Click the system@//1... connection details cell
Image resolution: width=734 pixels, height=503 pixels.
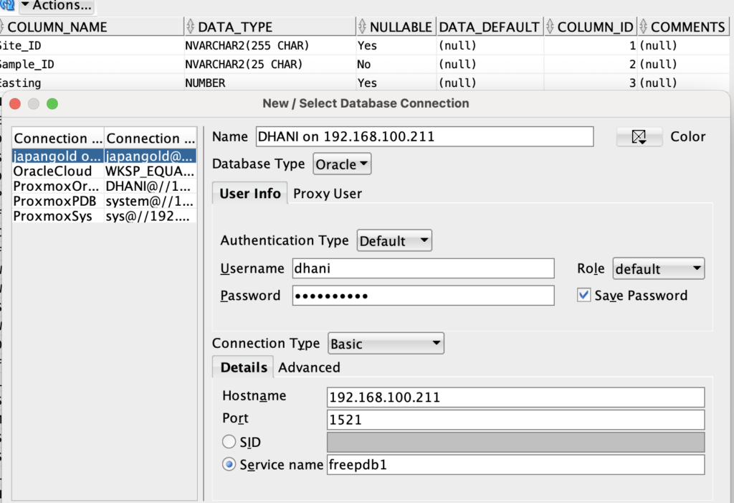click(150, 201)
